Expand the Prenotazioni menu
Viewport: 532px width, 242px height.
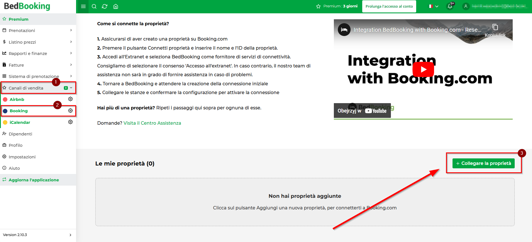point(38,30)
